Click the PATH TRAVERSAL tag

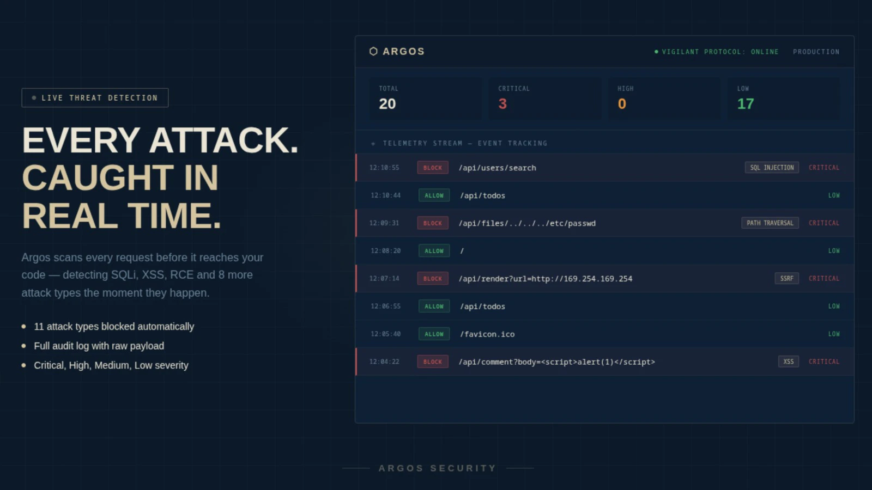770,223
